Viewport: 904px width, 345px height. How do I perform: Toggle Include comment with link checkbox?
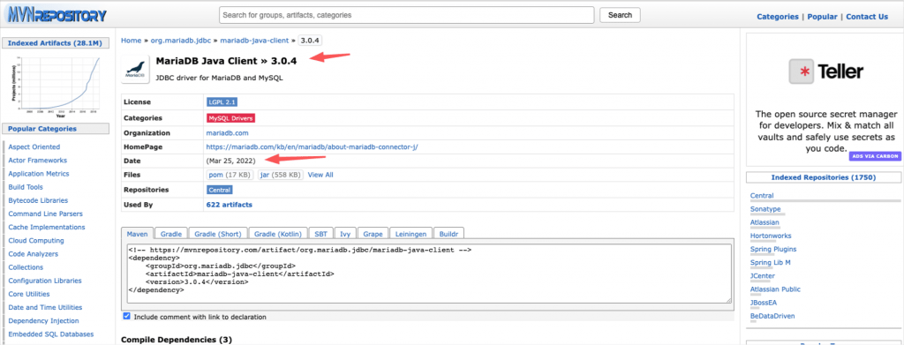point(126,317)
